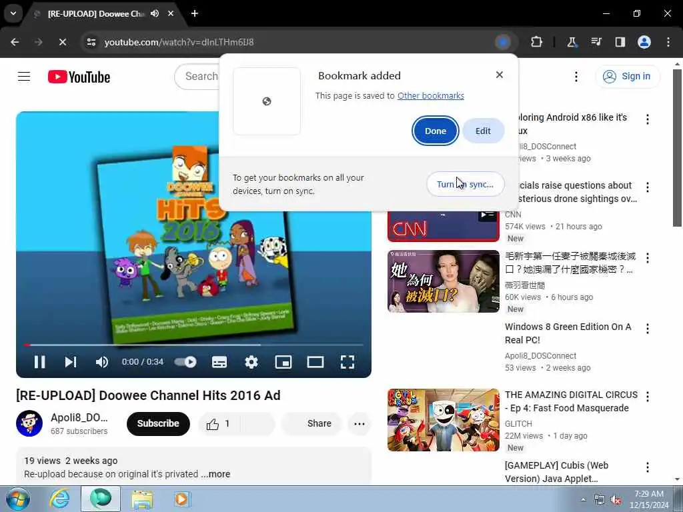Close the Doowee Channel browser tab
Screen dimensions: 683x512
[x=171, y=13]
